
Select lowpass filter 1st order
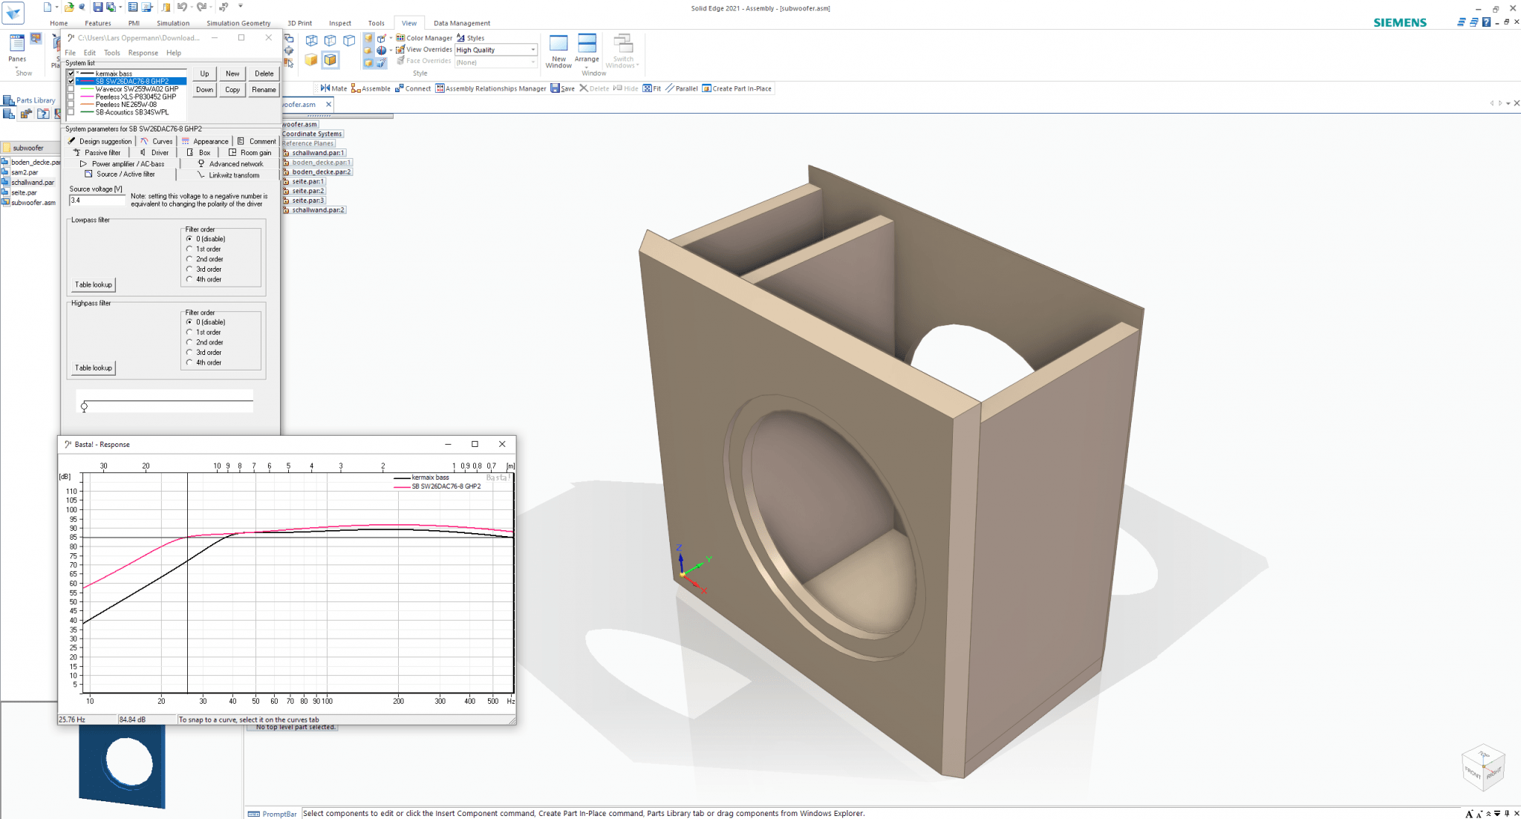pos(189,249)
